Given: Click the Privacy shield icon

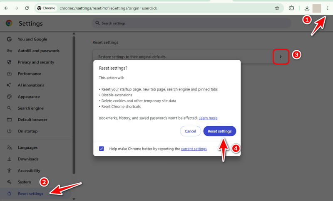Looking at the screenshot, I should [9, 62].
